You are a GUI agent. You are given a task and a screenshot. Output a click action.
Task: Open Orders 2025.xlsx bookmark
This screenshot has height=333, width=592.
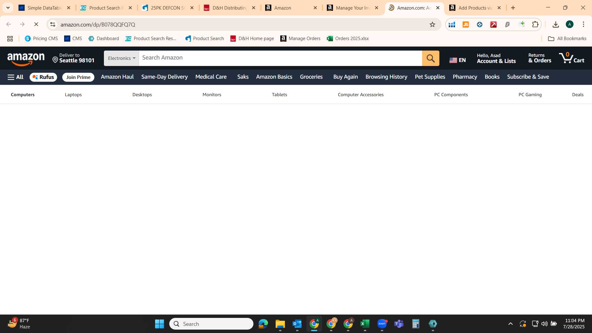tap(348, 39)
